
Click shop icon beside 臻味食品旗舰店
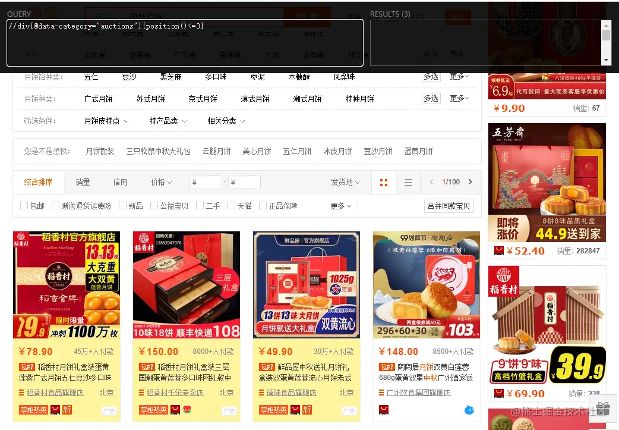point(261,393)
